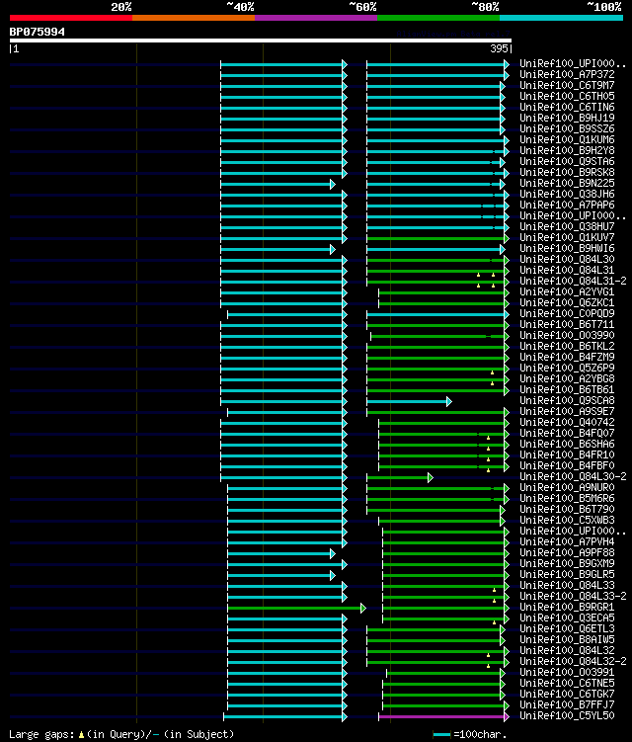632x742 pixels.
Task: Choose the UniRef100_C0PQD9 hit name
Action: (x=567, y=314)
